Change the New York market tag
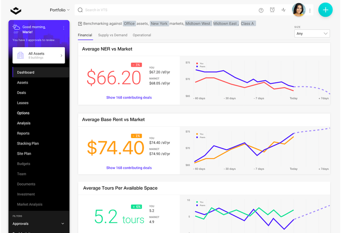Image resolution: width=342 pixels, height=233 pixels. coord(159,23)
